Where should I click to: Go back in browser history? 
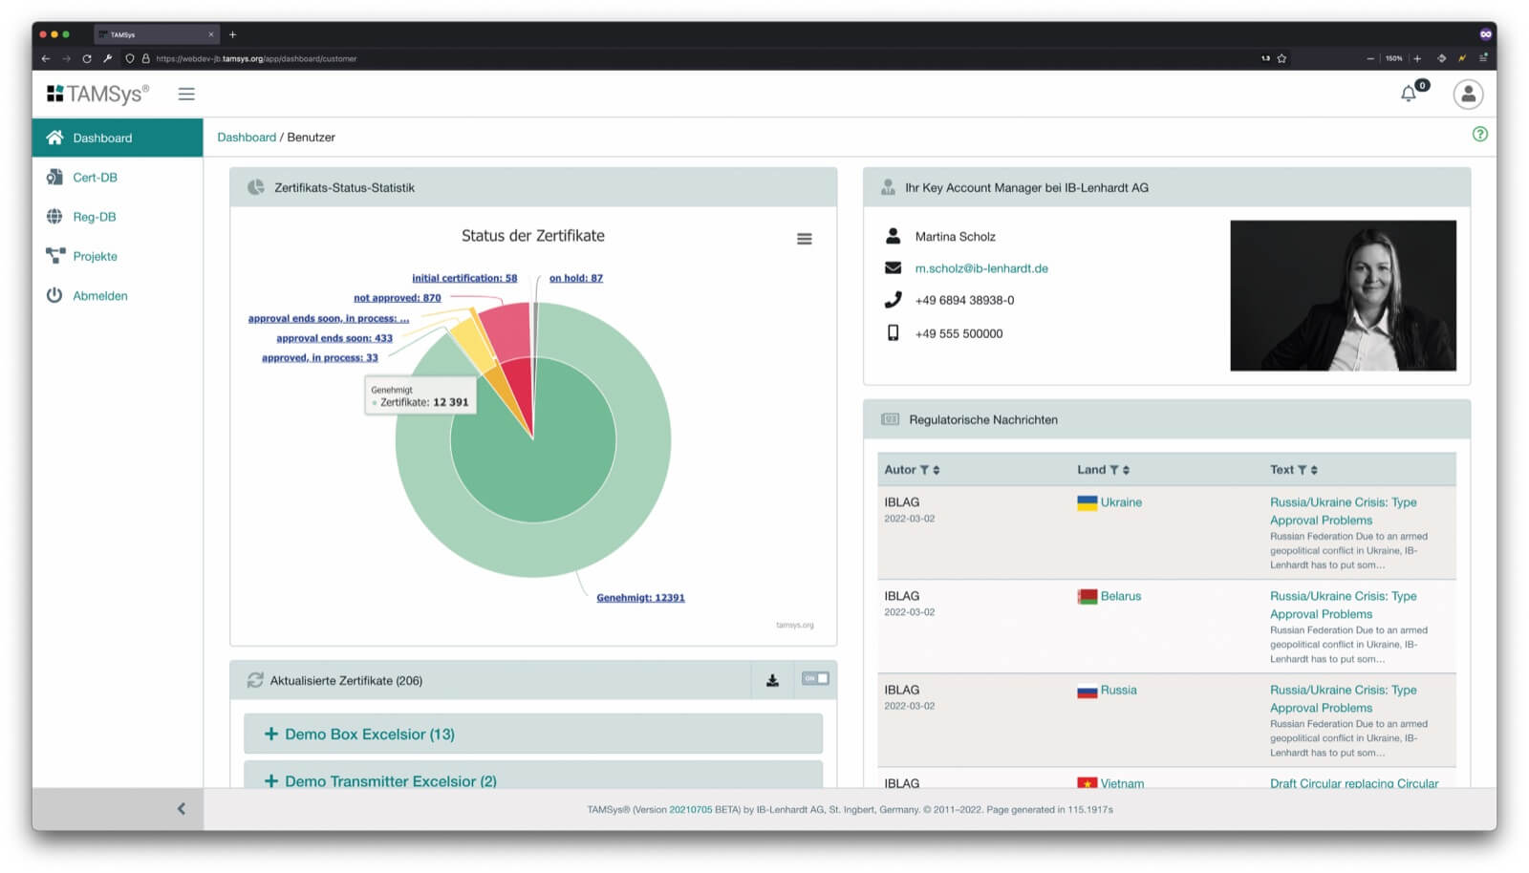45,58
